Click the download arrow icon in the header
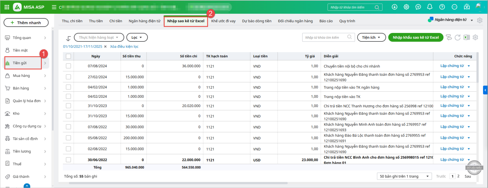The width and height of the screenshot is (488, 188). click(394, 7)
